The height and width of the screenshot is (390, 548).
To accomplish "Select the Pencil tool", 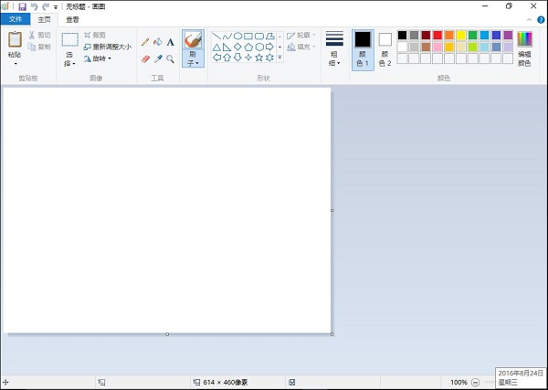I will [x=144, y=42].
